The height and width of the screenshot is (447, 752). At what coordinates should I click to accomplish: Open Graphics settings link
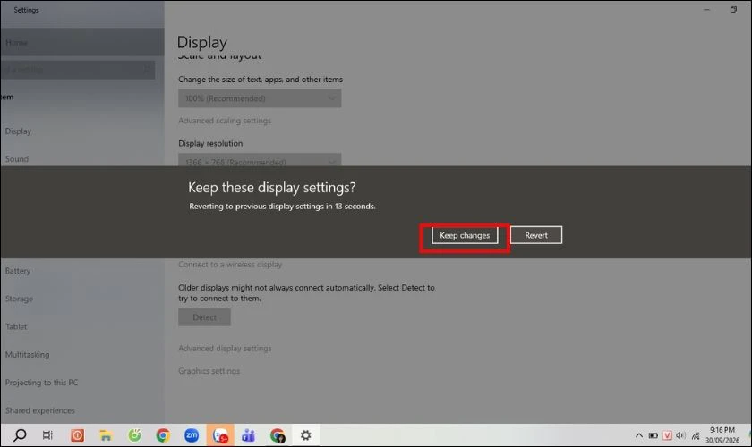pos(209,371)
